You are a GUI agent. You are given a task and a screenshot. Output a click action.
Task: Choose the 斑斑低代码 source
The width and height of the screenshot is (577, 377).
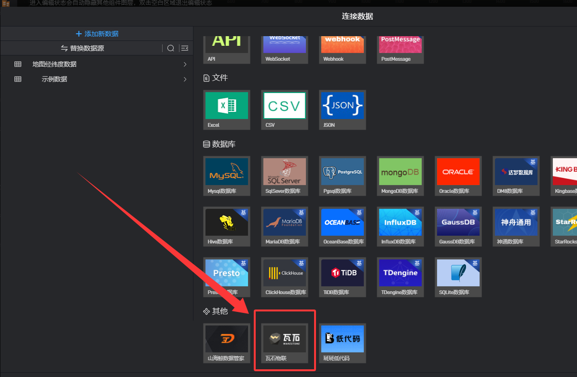(342, 343)
